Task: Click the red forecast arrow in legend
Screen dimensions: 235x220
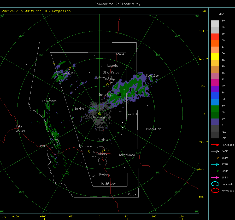Action: [215, 145]
